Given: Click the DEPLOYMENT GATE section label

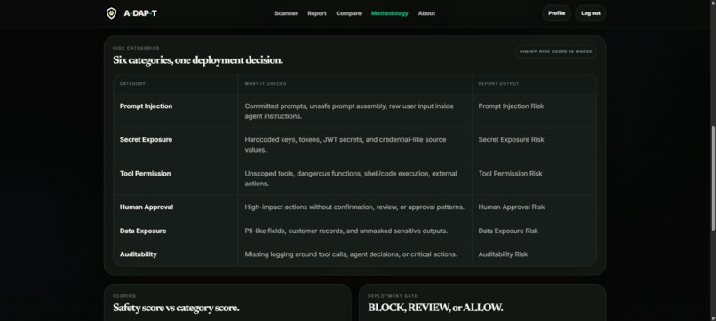Looking at the screenshot, I should coord(393,296).
